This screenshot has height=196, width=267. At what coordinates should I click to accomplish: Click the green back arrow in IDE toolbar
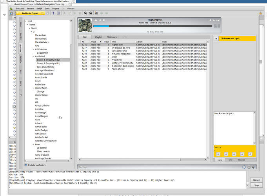(x=102, y=13)
